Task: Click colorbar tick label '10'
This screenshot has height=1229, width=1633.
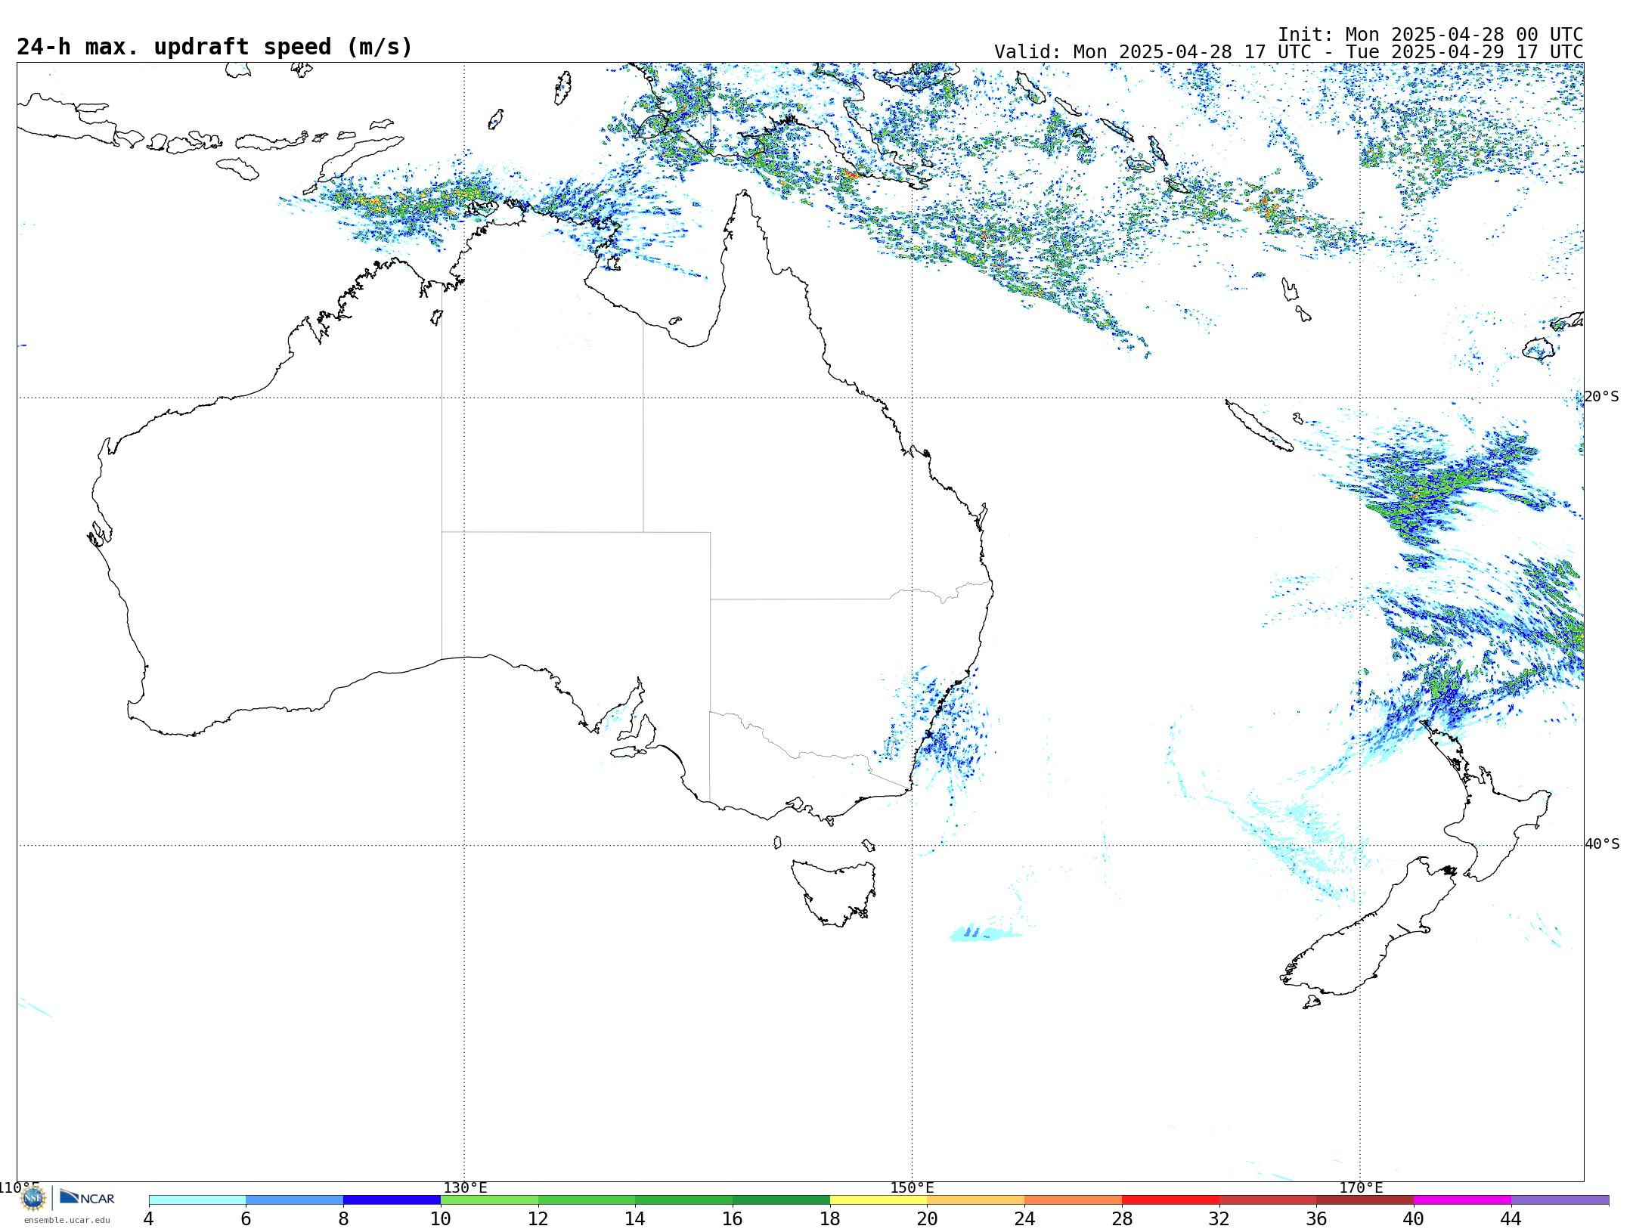Action: tap(441, 1219)
